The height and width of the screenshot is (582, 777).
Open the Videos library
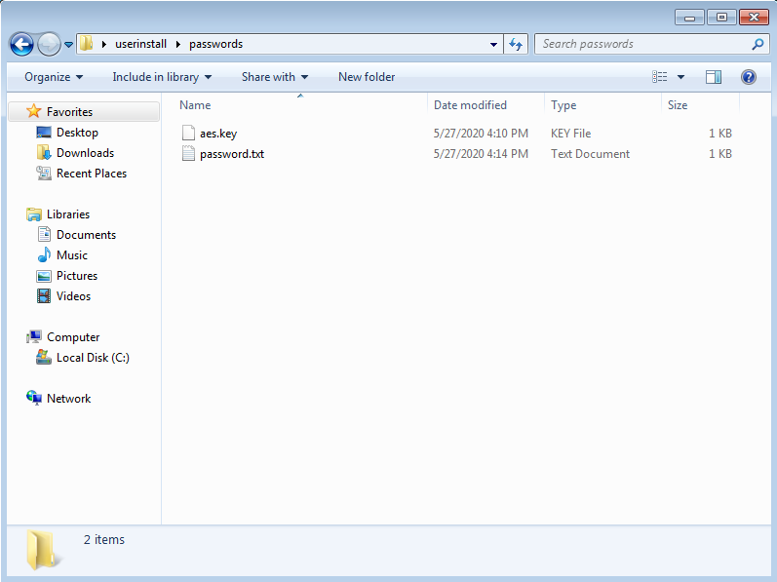pos(73,296)
